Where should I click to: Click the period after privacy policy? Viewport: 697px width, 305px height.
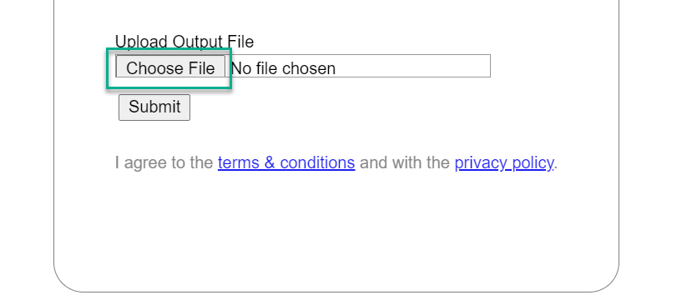point(556,167)
